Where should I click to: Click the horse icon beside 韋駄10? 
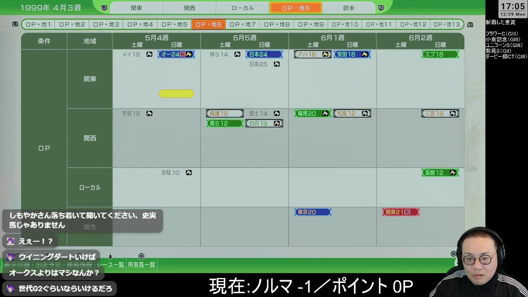pos(189,173)
